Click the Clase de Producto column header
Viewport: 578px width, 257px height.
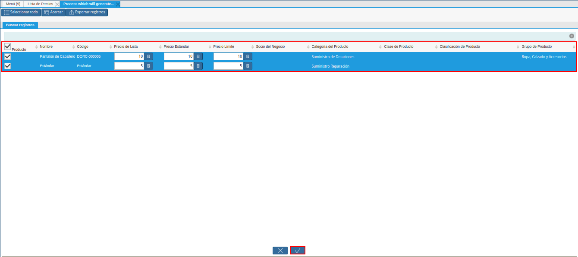click(399, 46)
